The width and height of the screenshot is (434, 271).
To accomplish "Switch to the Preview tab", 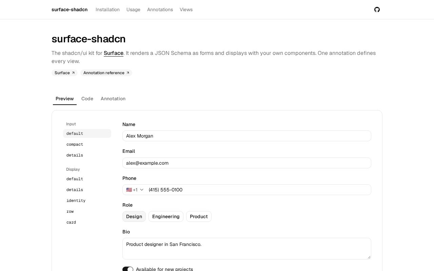I will (65, 99).
